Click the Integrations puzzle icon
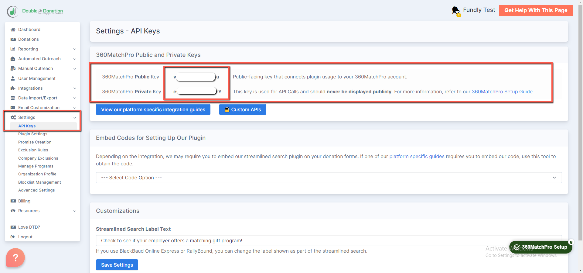This screenshot has height=273, width=583. tap(13, 88)
